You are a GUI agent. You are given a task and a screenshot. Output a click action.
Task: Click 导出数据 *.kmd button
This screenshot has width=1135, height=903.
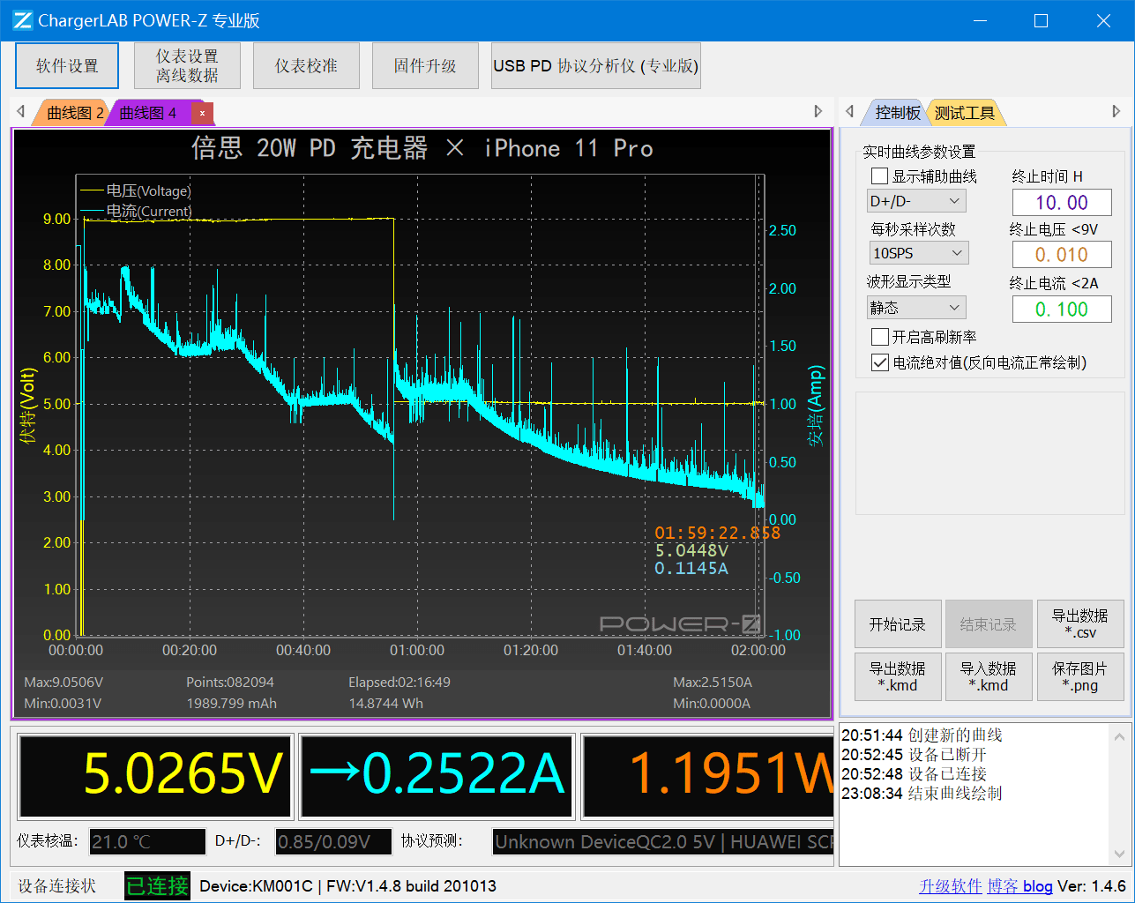point(898,676)
